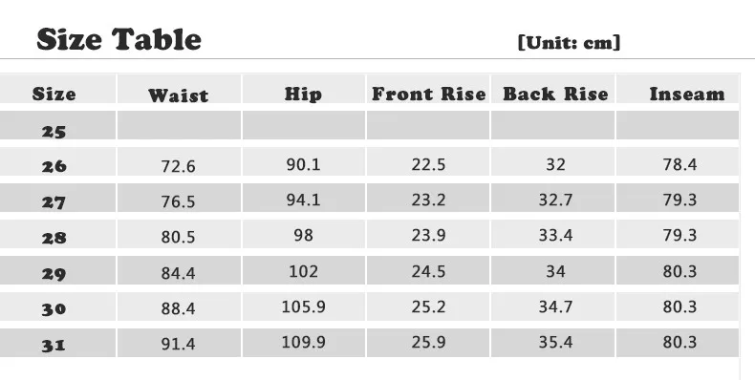Click hip value 105.9

[x=303, y=306]
